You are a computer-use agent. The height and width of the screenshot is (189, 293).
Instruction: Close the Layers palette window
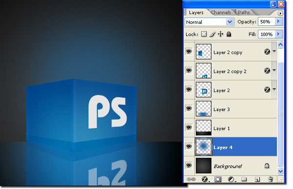(281, 4)
